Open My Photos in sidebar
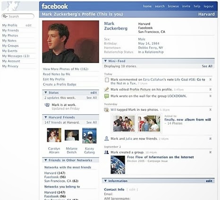The width and height of the screenshot is (220, 200). coord(10,35)
